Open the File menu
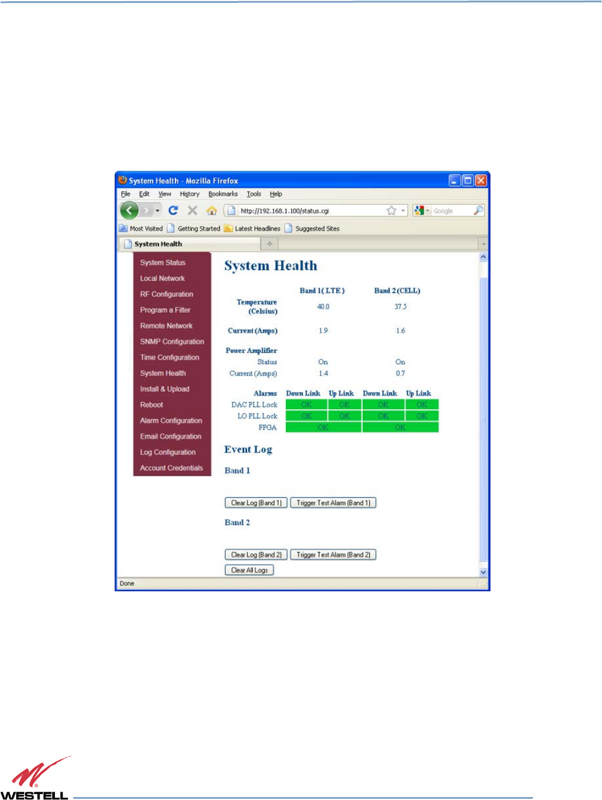This screenshot has height=800, width=602. coord(125,194)
